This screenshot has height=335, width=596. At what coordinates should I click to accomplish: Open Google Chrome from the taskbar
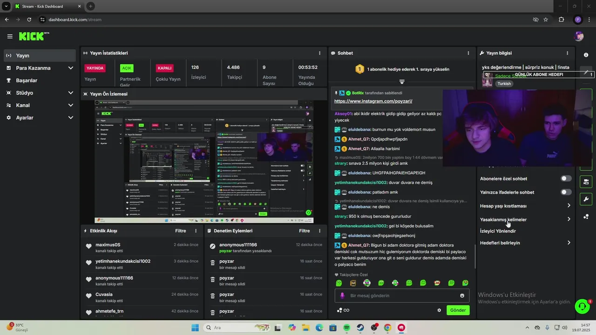pos(387,328)
